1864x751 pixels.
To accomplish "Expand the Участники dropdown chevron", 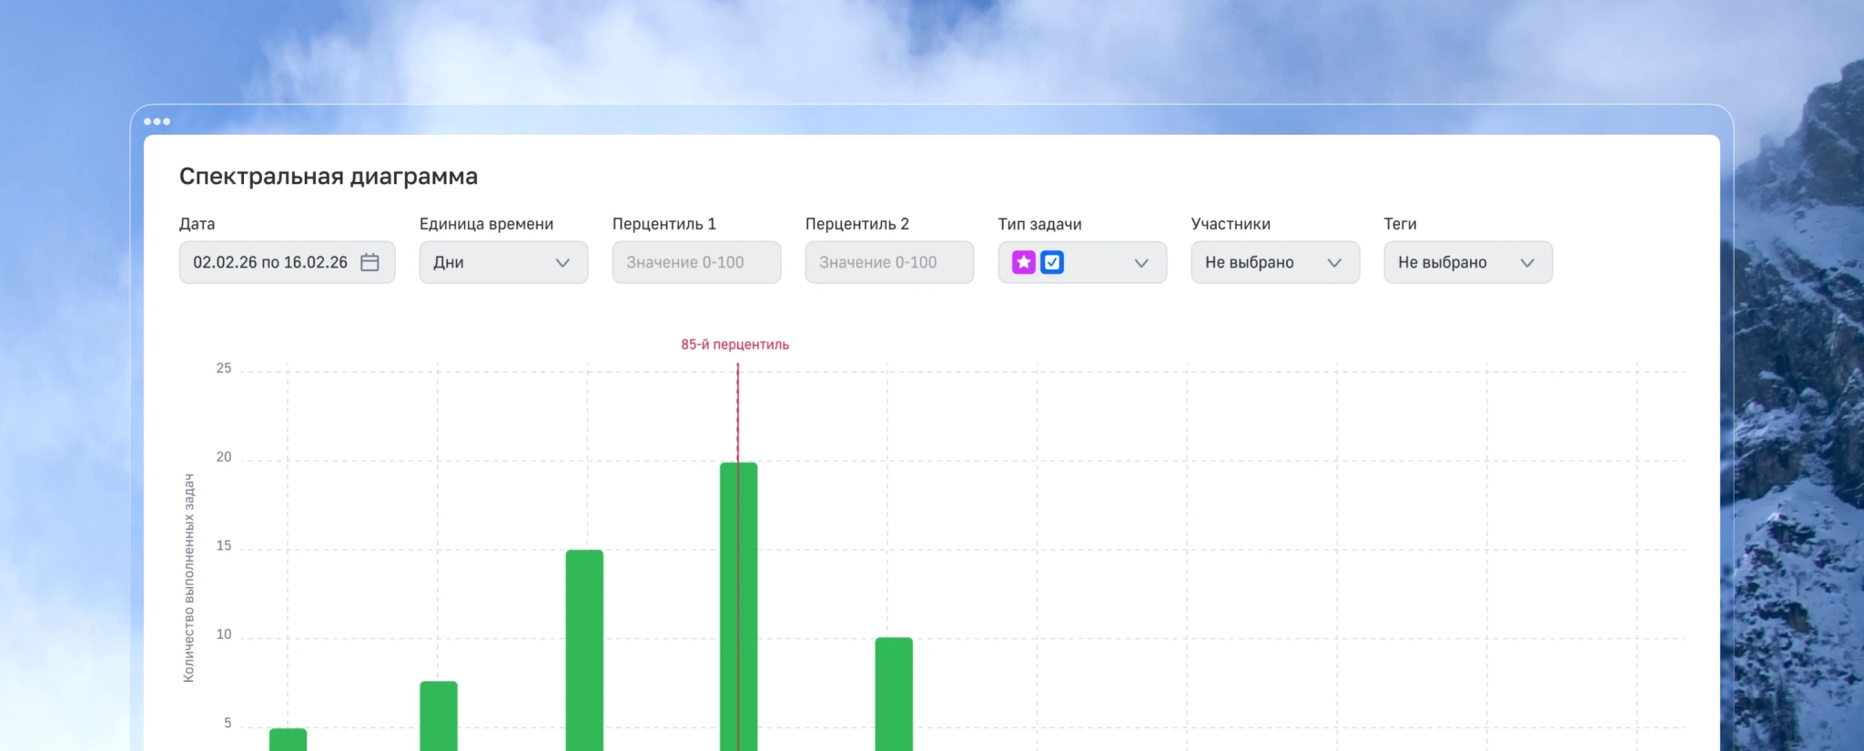I will coord(1334,262).
